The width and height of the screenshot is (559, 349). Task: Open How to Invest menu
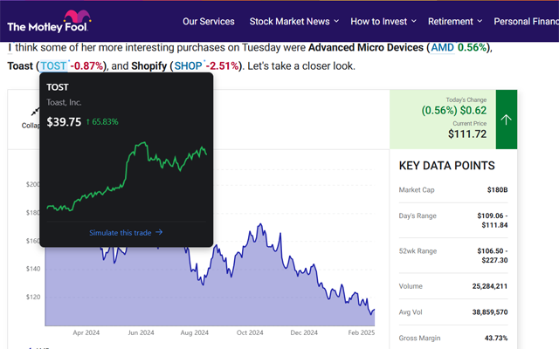pos(378,21)
